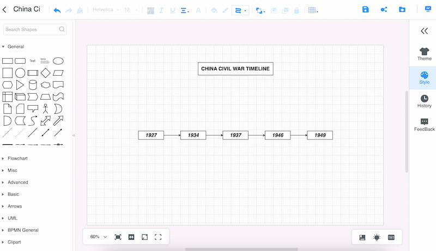The height and width of the screenshot is (251, 436).
Task: Open the text alignment dropdown
Action: [x=185, y=10]
